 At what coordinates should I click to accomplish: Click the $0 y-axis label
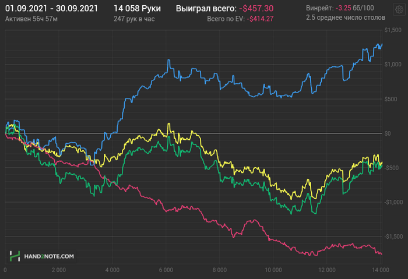coord(388,133)
